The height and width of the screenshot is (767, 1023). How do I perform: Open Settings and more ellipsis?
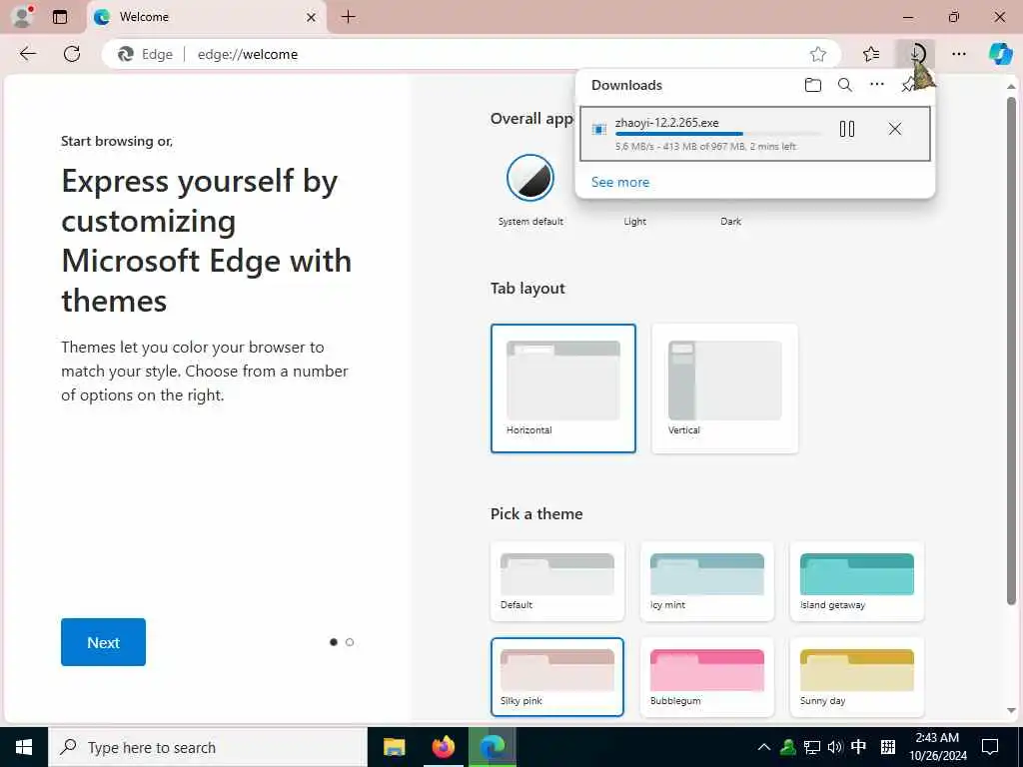click(x=958, y=54)
